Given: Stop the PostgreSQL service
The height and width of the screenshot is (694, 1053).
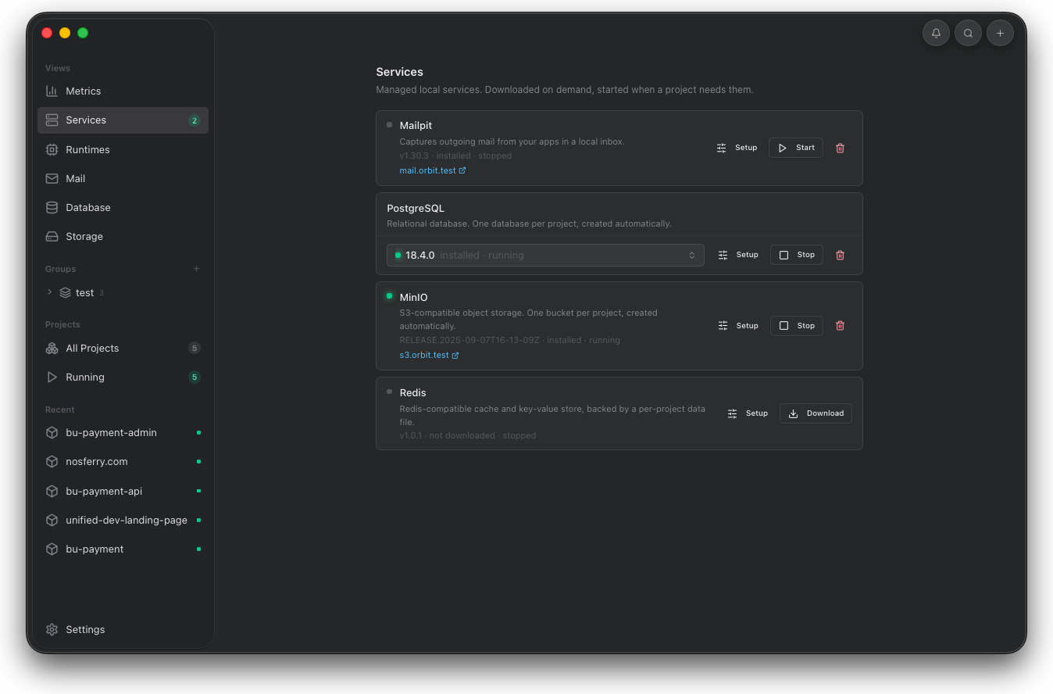Looking at the screenshot, I should 797,255.
